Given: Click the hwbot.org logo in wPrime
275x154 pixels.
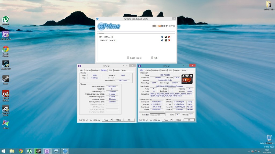Looking at the screenshot, I should [164, 26].
